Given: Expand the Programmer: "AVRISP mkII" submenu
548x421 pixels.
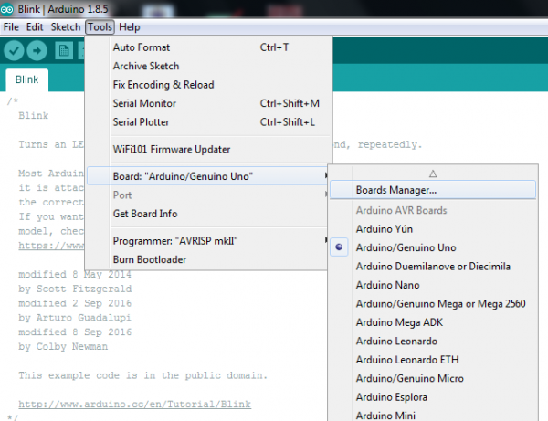Looking at the screenshot, I should [x=207, y=241].
